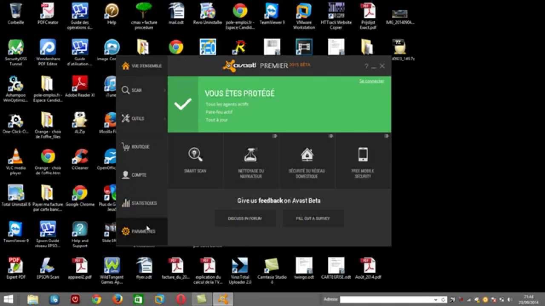Select WildTangent Games desktop icon
The height and width of the screenshot is (306, 545).
coord(112,271)
